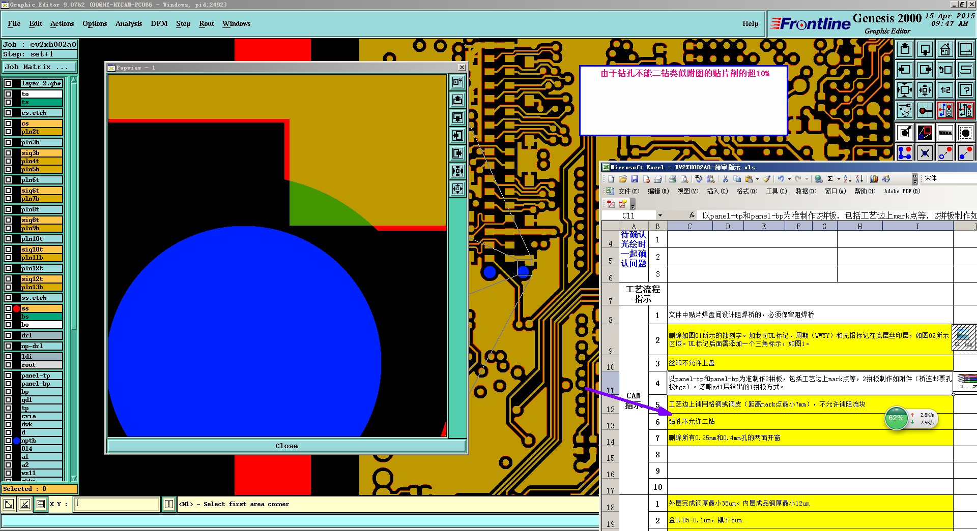Image resolution: width=977 pixels, height=531 pixels.
Task: Expand Excel toolbar options chevron
Action: pyautogui.click(x=915, y=179)
